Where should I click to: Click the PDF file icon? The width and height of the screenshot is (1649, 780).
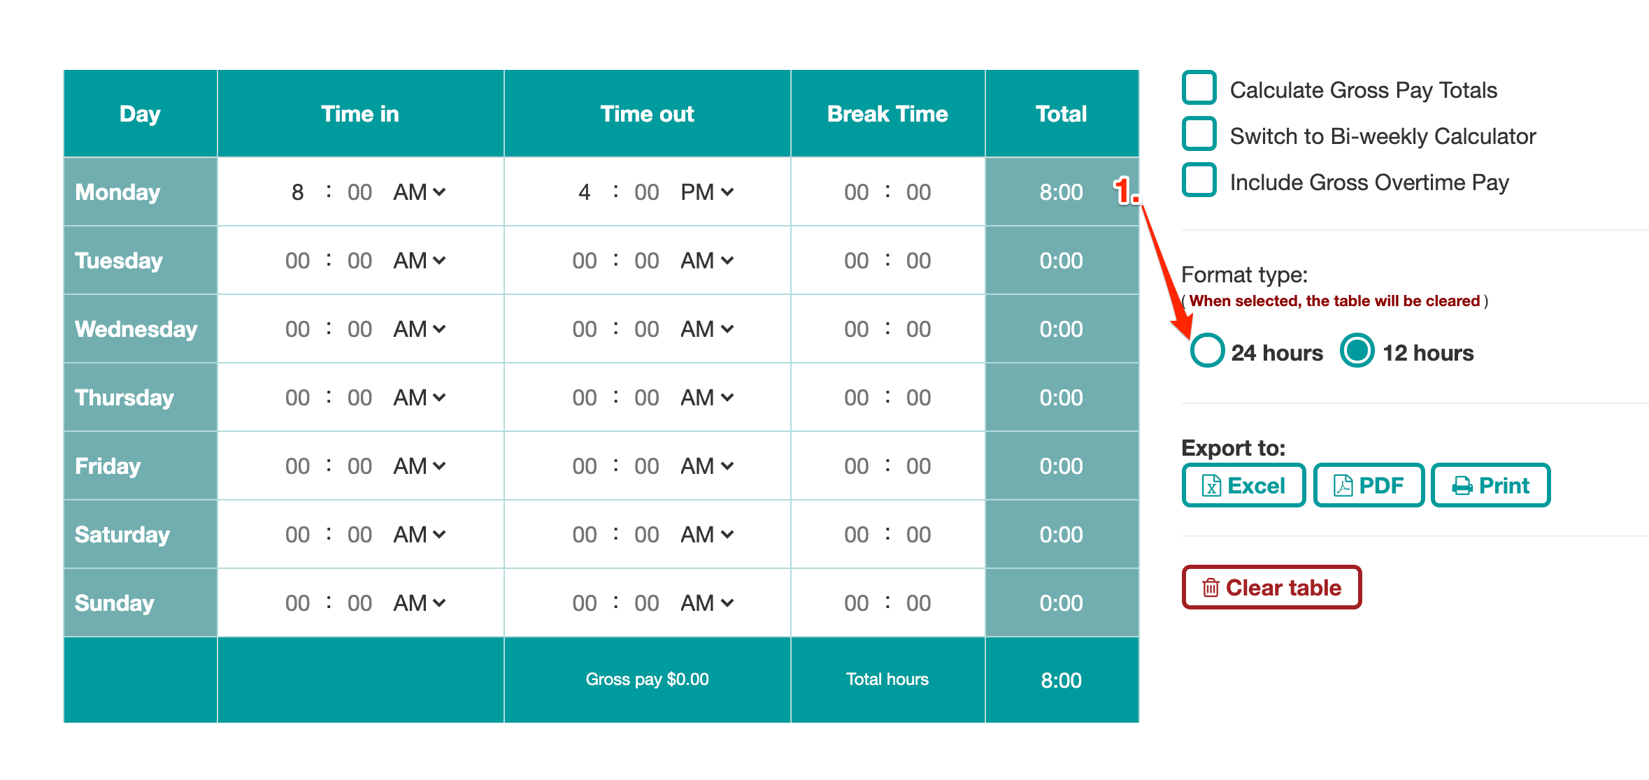tap(1343, 486)
